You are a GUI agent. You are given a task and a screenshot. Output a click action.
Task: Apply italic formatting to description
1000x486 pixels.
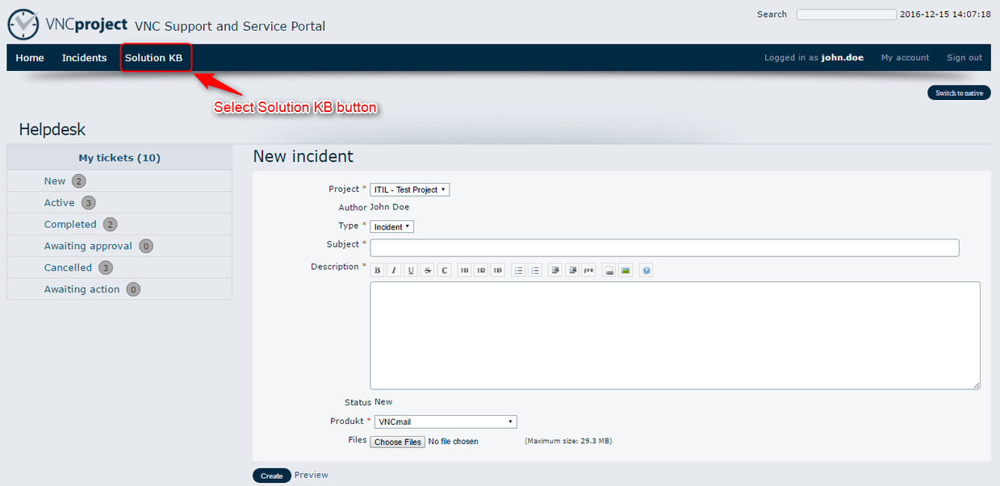click(394, 271)
